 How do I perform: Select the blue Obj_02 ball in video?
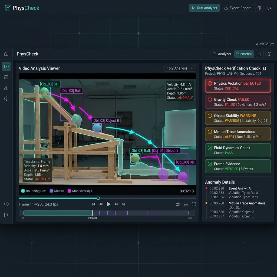pos(97,128)
